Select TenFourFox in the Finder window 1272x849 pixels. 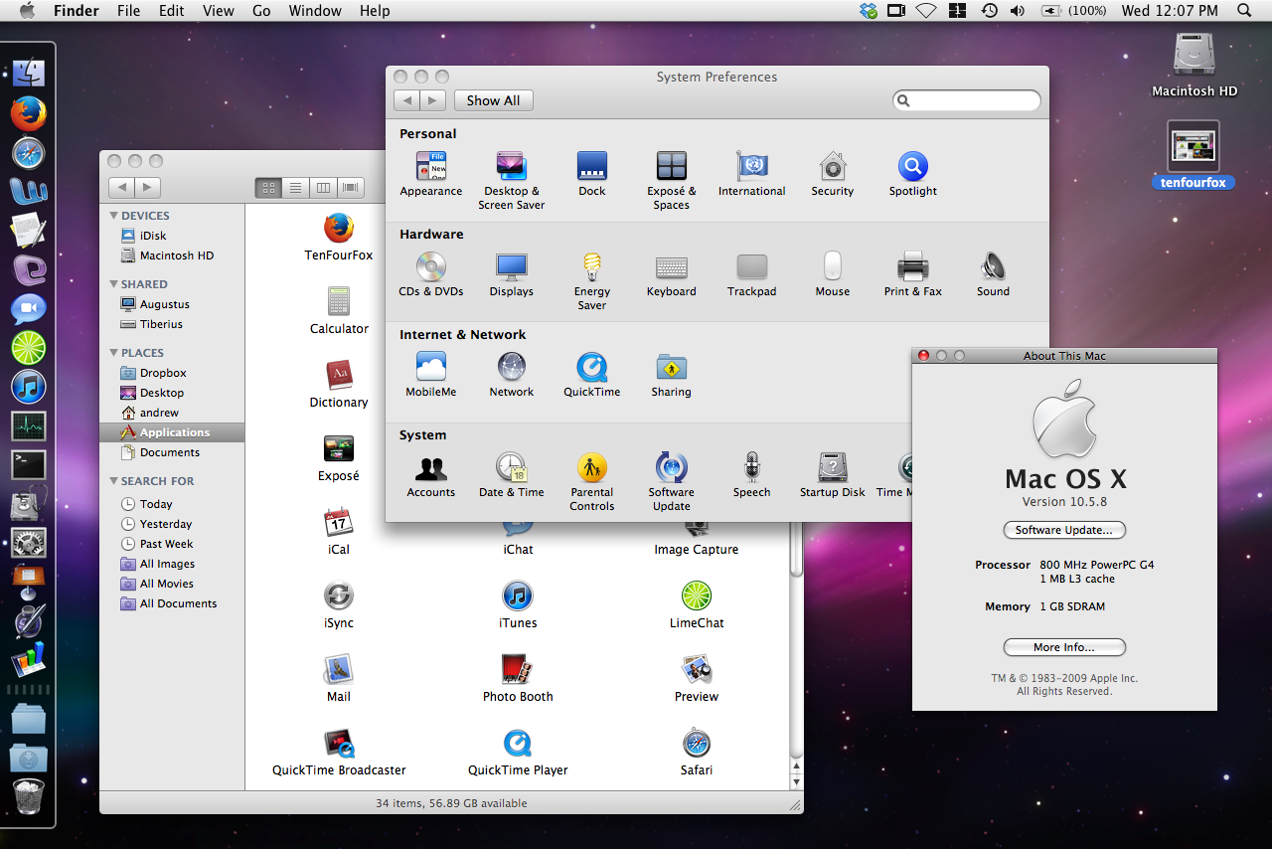point(339,229)
